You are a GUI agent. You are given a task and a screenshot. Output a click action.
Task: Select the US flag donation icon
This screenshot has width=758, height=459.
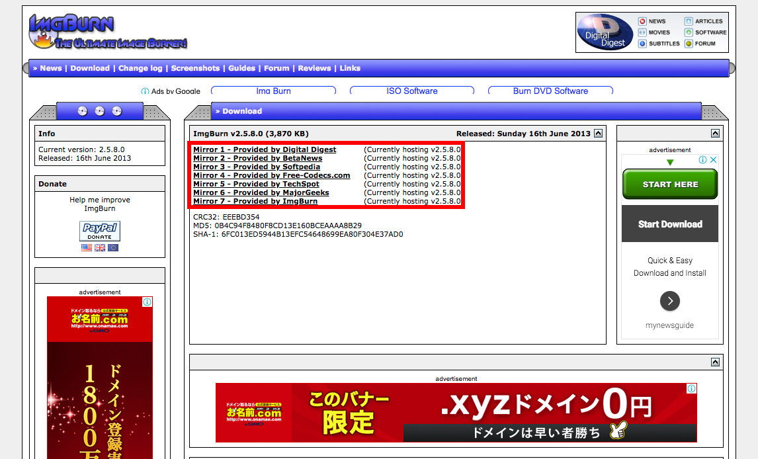point(87,247)
